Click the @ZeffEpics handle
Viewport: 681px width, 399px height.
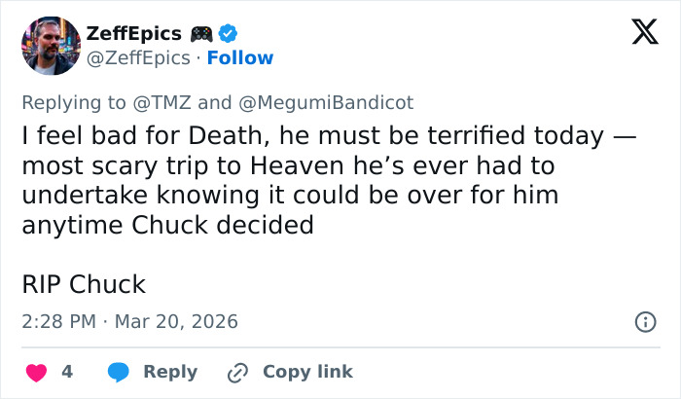point(139,57)
